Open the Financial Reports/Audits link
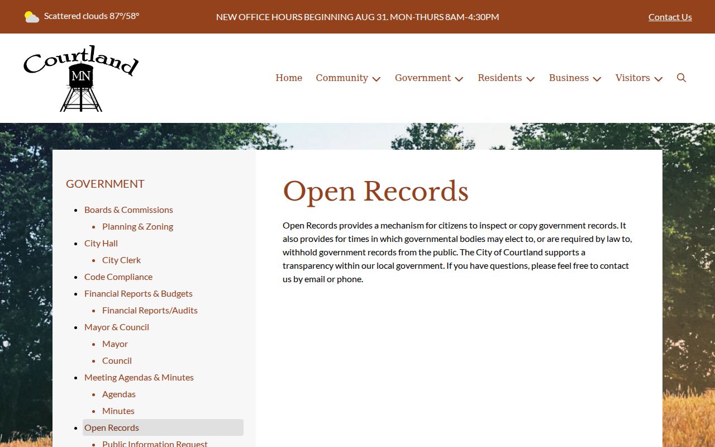The height and width of the screenshot is (447, 715). coord(150,310)
